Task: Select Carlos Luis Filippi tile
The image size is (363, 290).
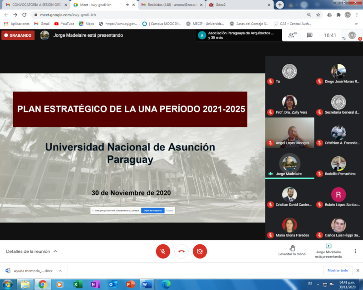Action: click(338, 225)
